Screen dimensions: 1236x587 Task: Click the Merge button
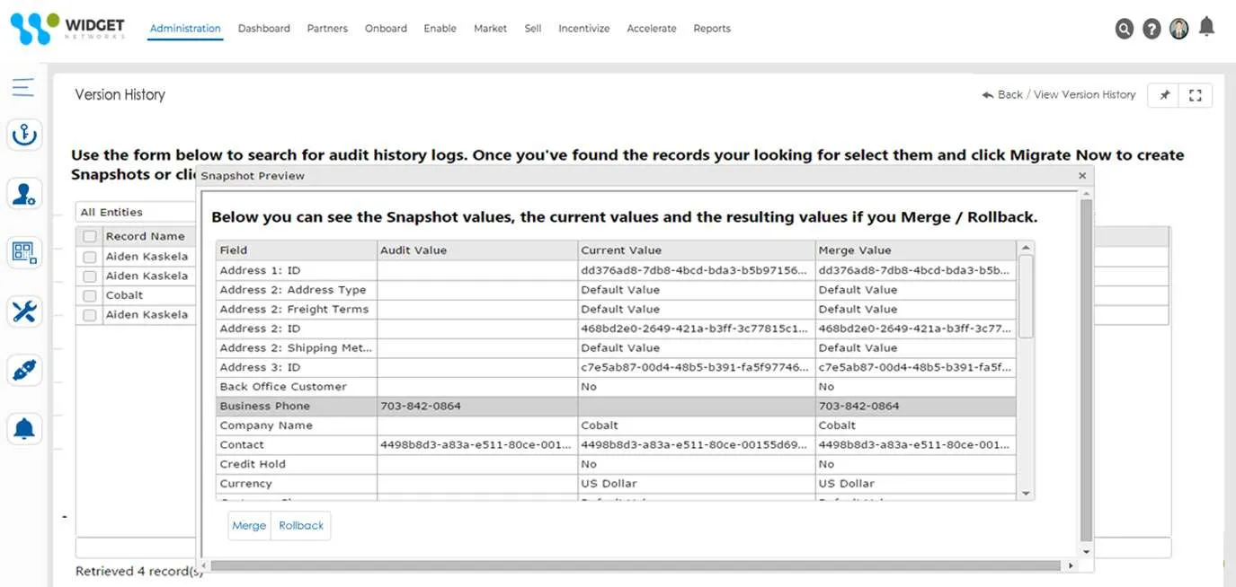click(x=249, y=526)
